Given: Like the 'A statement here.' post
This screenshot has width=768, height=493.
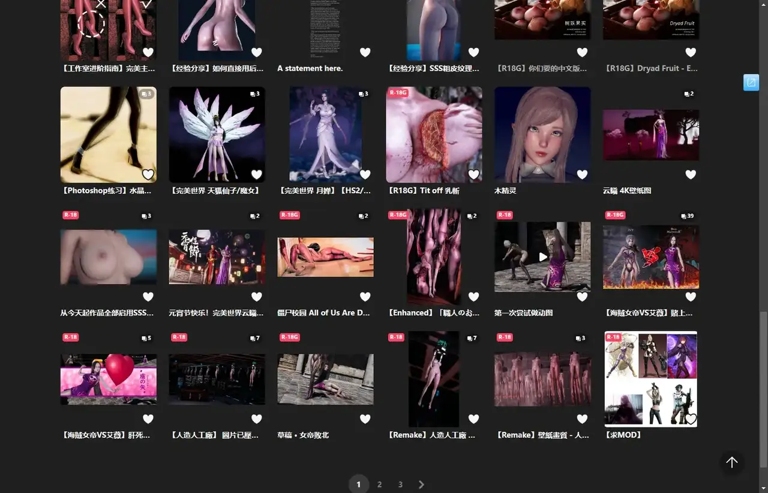Looking at the screenshot, I should (365, 52).
